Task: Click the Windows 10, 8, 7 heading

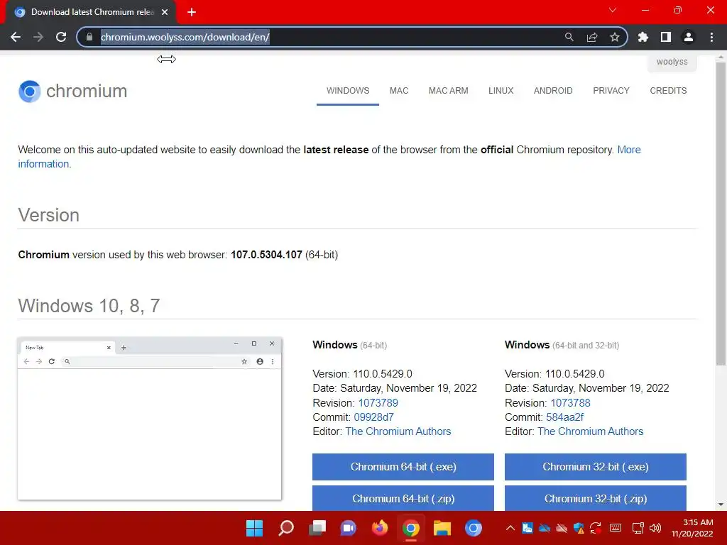Action: (x=89, y=305)
